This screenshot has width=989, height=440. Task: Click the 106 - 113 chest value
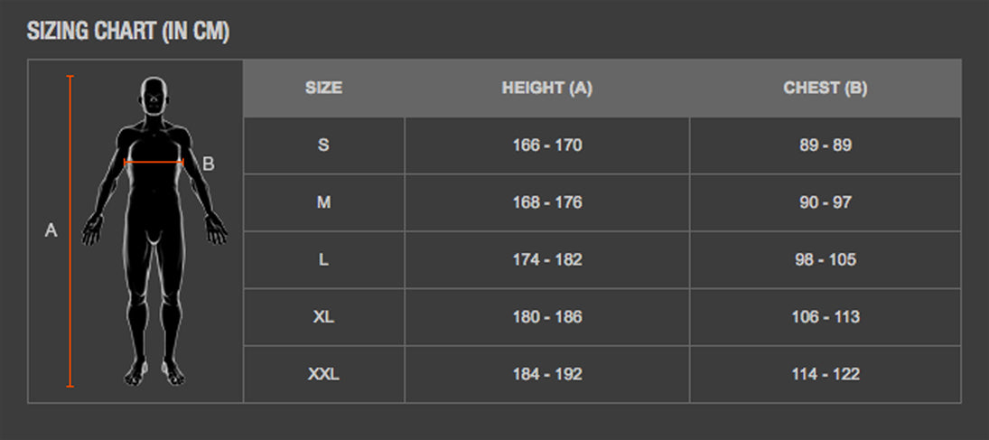tap(825, 317)
